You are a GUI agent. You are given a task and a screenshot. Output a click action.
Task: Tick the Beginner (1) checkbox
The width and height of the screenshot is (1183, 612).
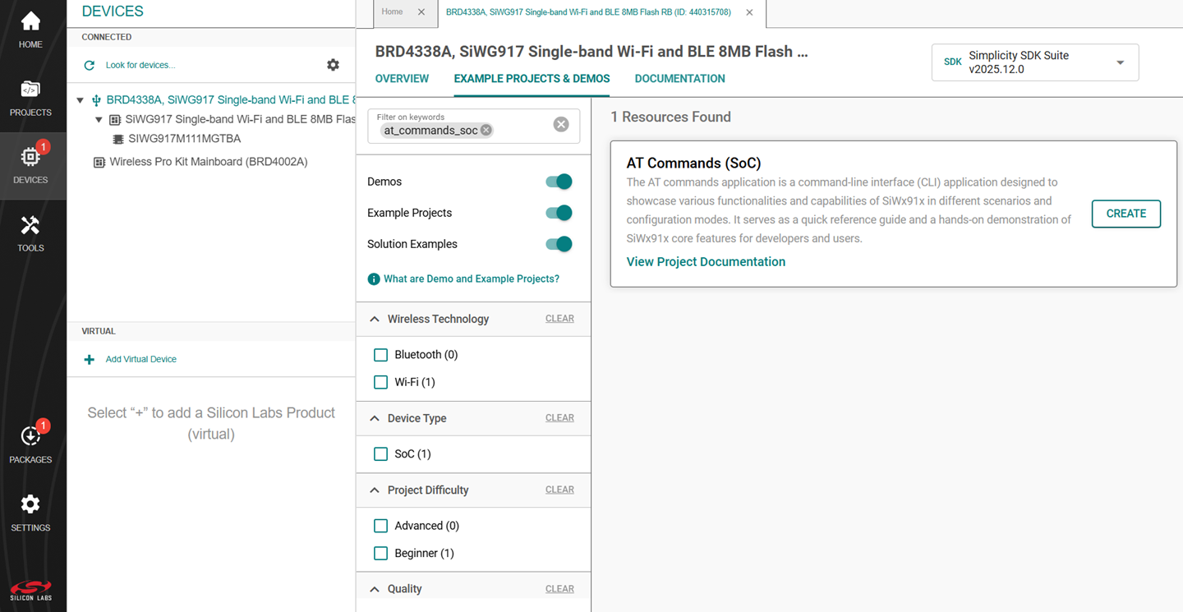point(380,553)
